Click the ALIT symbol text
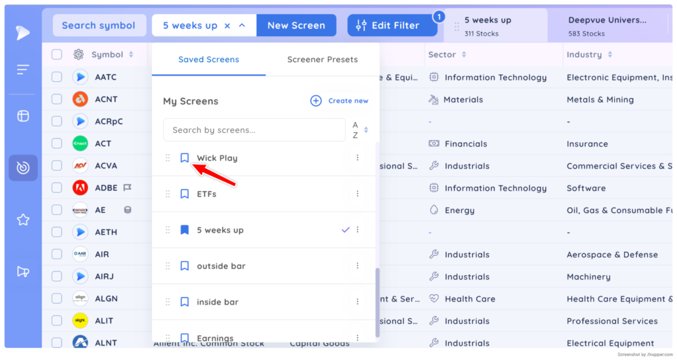Screen dimensions: 677x361 coord(104,321)
